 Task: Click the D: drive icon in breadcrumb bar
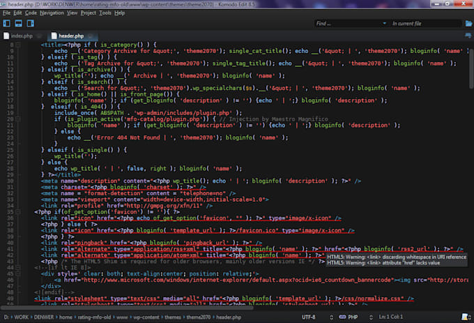point(6,317)
